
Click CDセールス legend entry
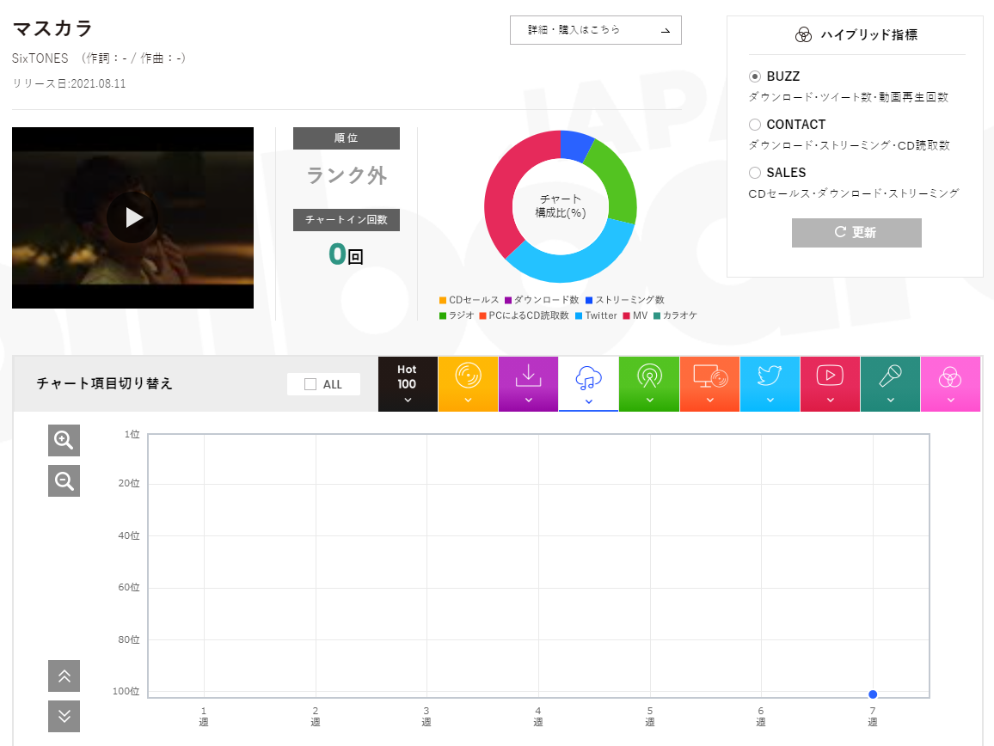coord(469,300)
